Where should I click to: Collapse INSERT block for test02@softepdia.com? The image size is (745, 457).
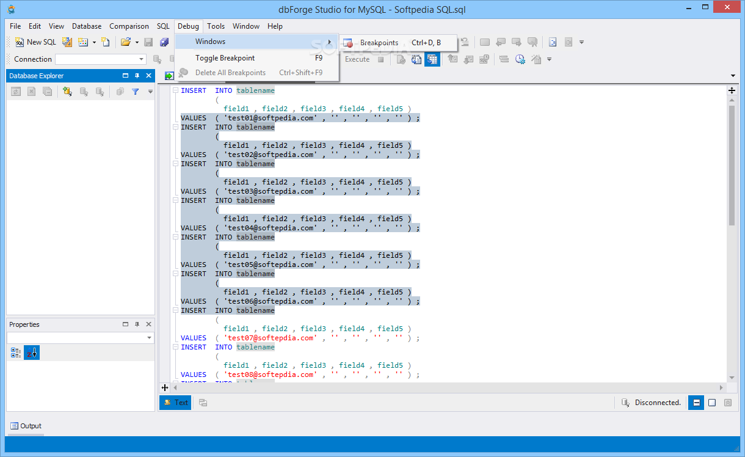tap(175, 127)
